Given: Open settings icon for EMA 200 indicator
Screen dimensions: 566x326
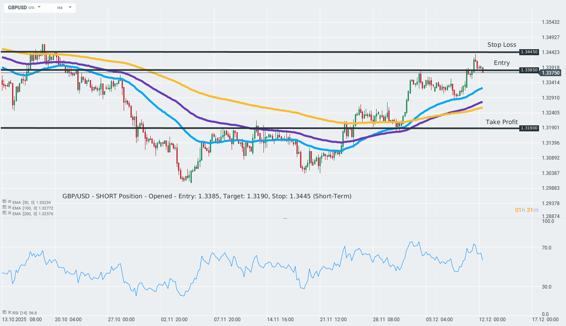Looking at the screenshot, I should click(4, 213).
